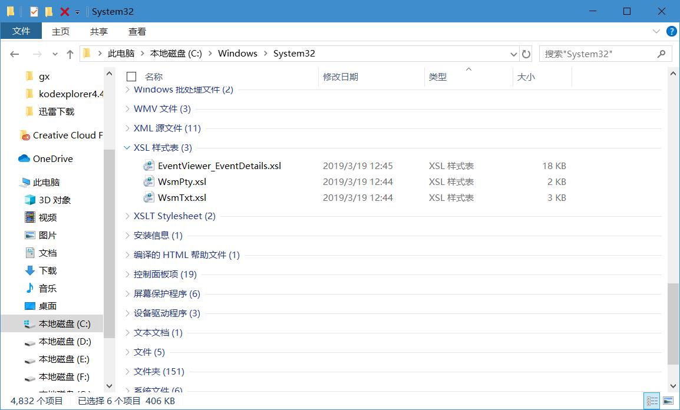Switch to the 查看 ribbon tab
Image resolution: width=680 pixels, height=410 pixels.
point(137,31)
